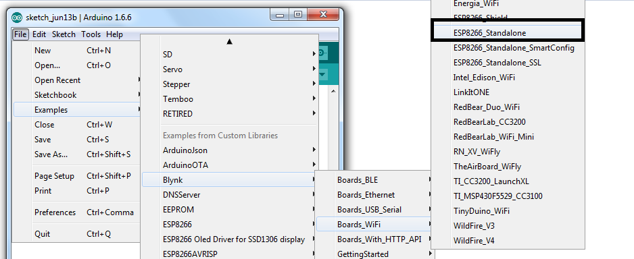Maximize the Arduino window

(298, 15)
